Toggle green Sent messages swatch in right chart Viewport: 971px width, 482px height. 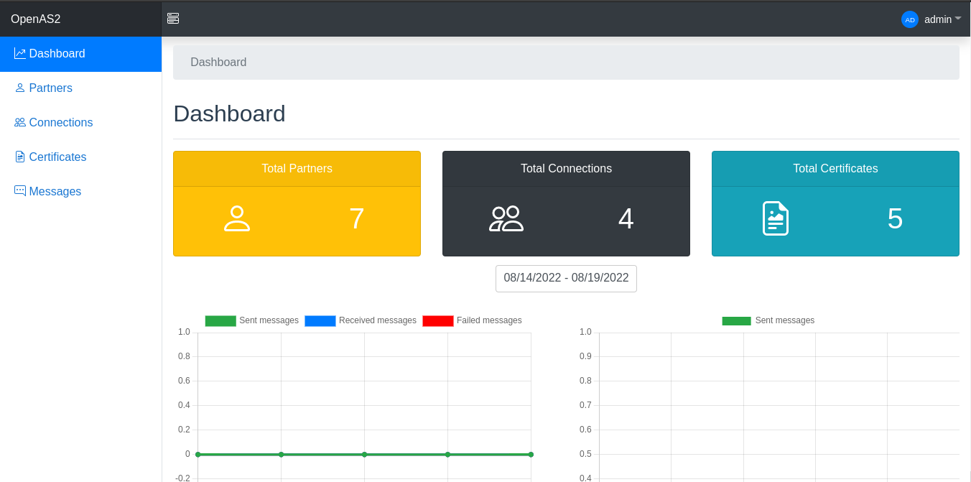click(736, 320)
